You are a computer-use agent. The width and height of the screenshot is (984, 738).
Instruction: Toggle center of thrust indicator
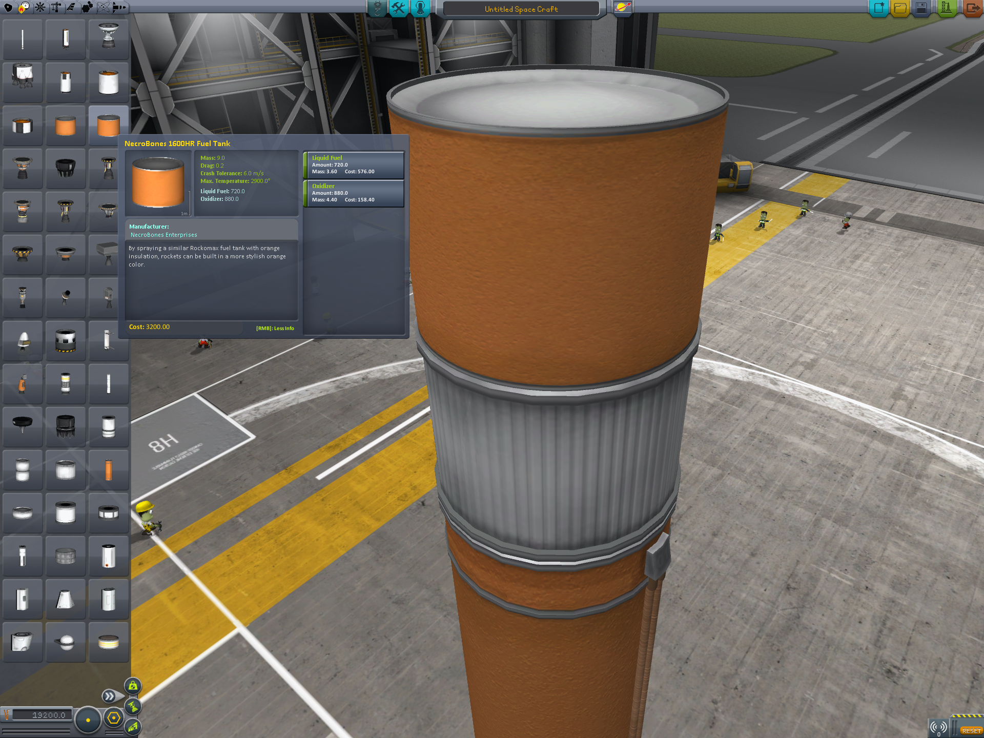tap(133, 707)
